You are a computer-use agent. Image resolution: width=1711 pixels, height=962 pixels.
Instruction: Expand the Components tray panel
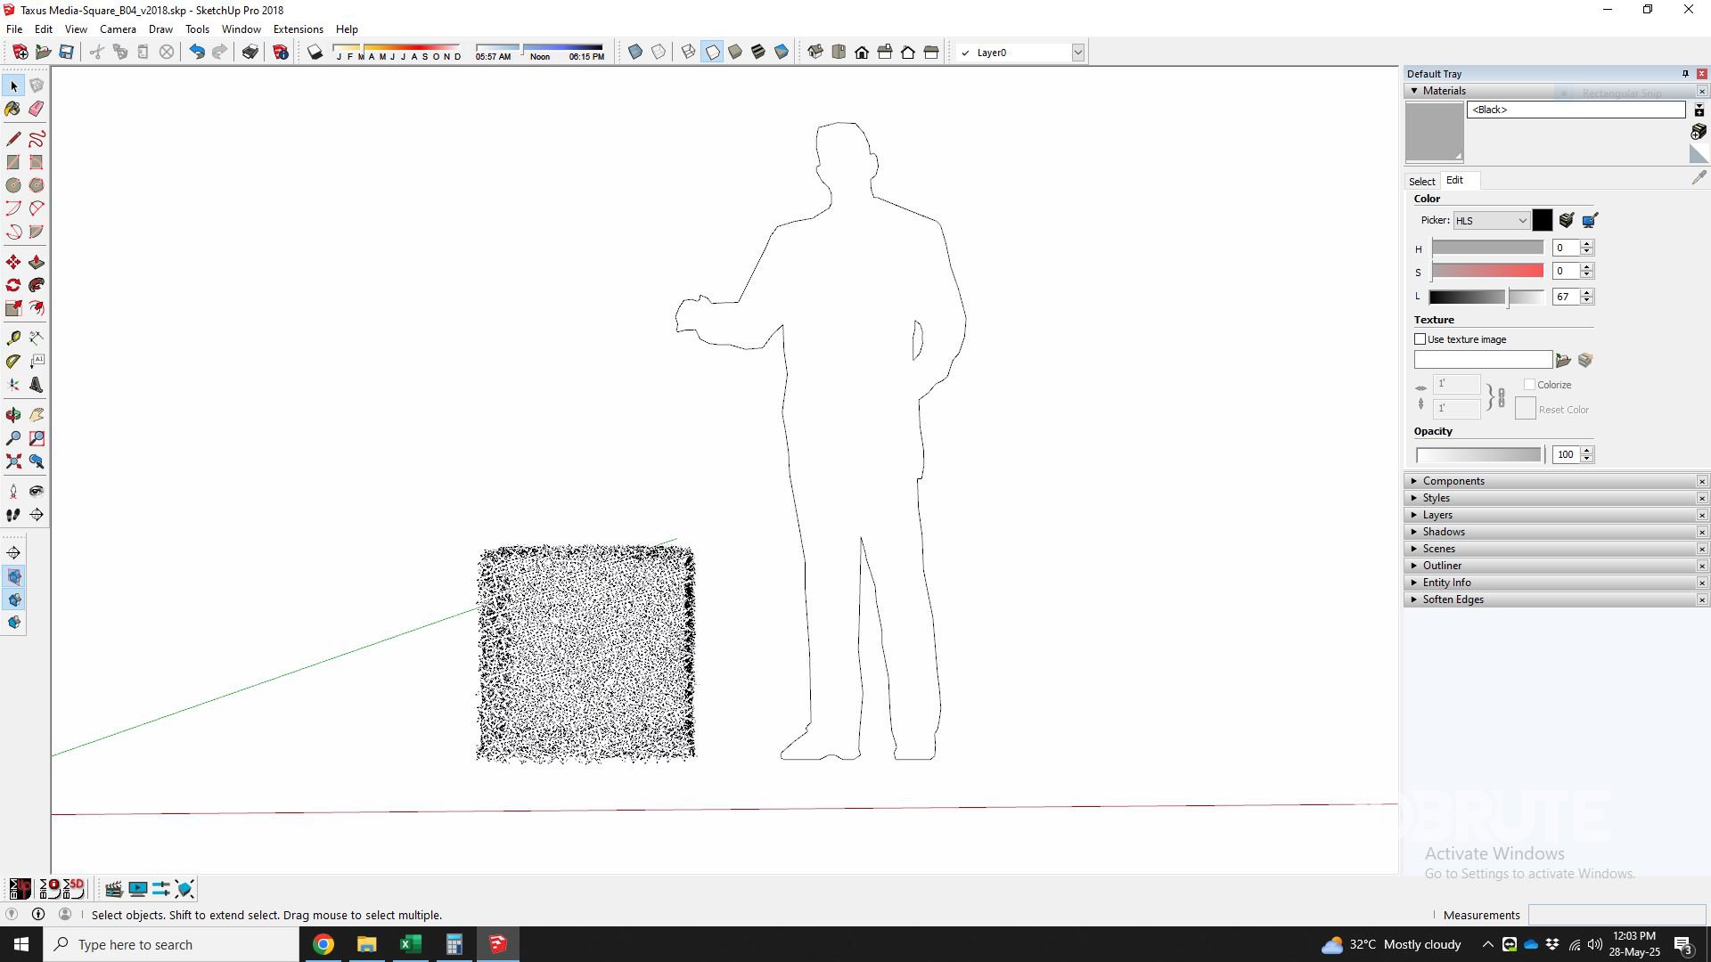tap(1453, 481)
